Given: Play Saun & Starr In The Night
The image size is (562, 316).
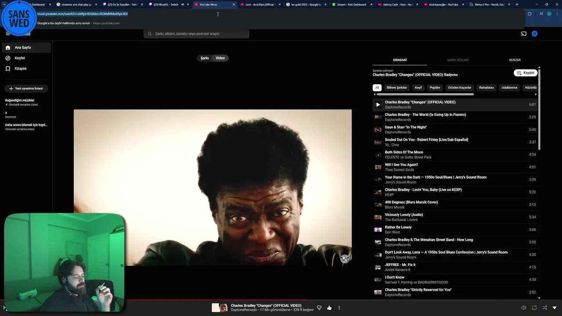Looking at the screenshot, I should click(455, 129).
